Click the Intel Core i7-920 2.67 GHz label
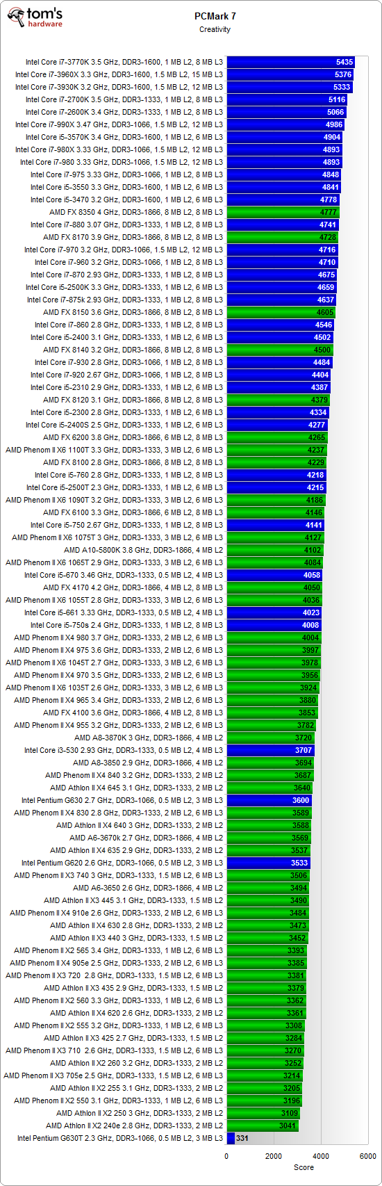 pyautogui.click(x=126, y=375)
